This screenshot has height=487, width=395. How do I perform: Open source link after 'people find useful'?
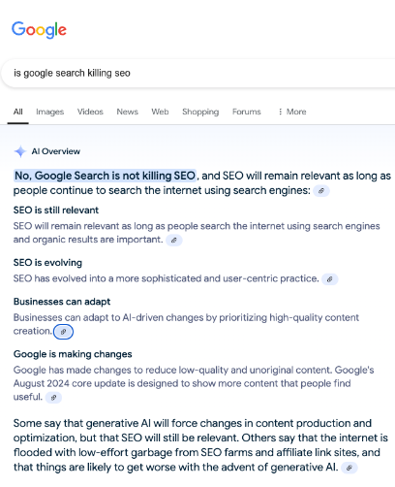click(53, 398)
